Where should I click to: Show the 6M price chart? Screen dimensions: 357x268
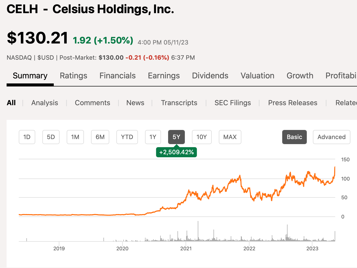(100, 137)
